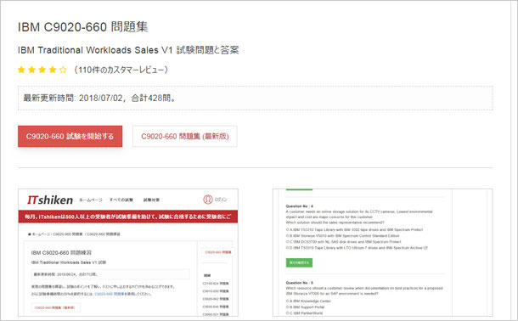This screenshot has width=518, height=321.
Task: Click the green answer button in right preview
Action: (299, 262)
